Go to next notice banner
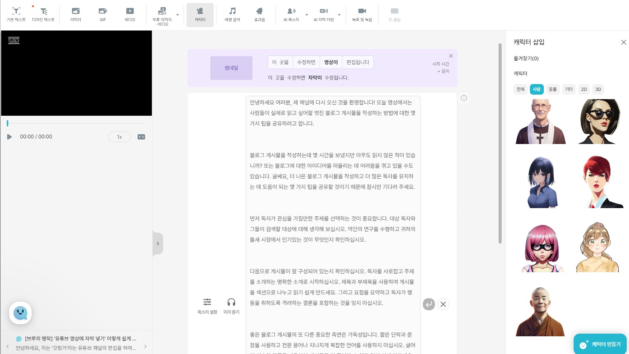The height and width of the screenshot is (354, 629). pyautogui.click(x=145, y=346)
